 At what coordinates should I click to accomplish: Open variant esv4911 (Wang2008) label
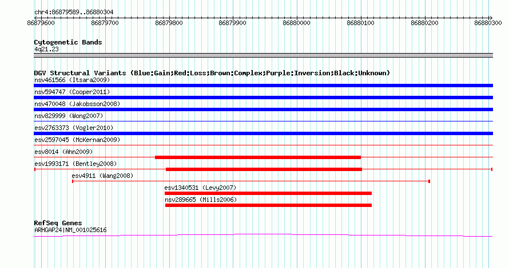point(102,176)
